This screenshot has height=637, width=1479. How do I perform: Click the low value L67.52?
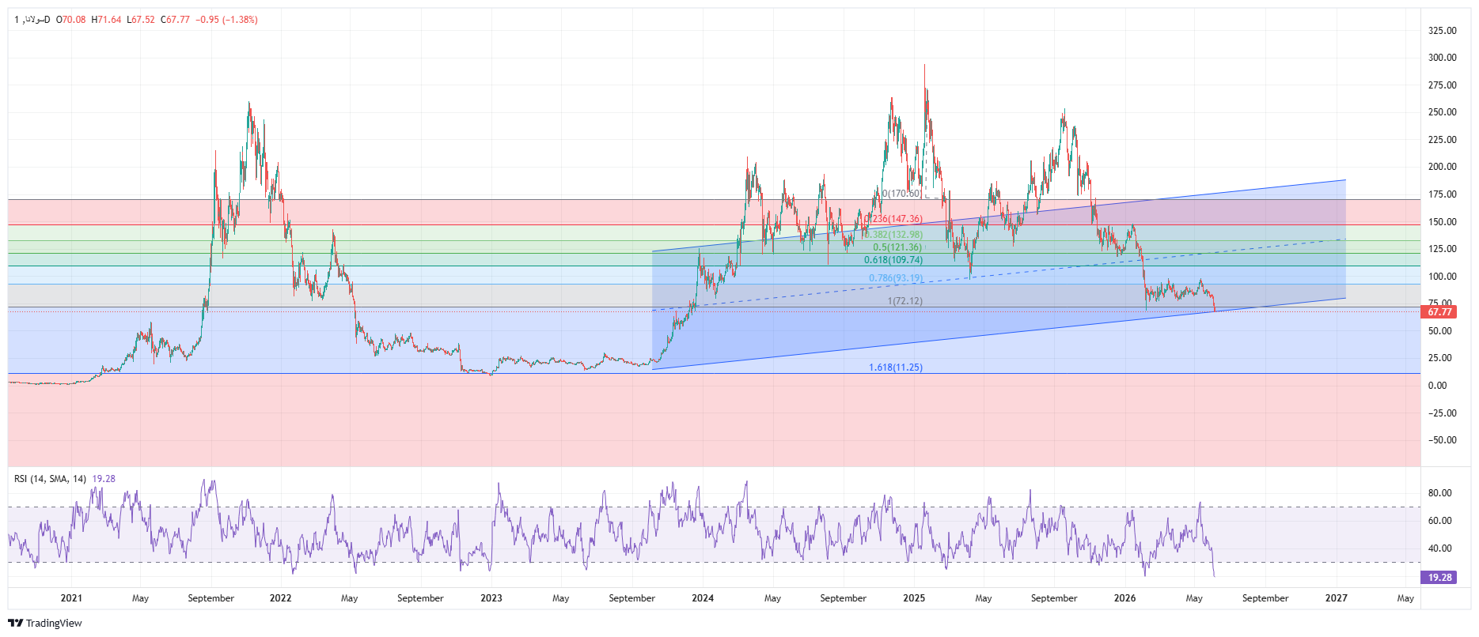point(141,20)
